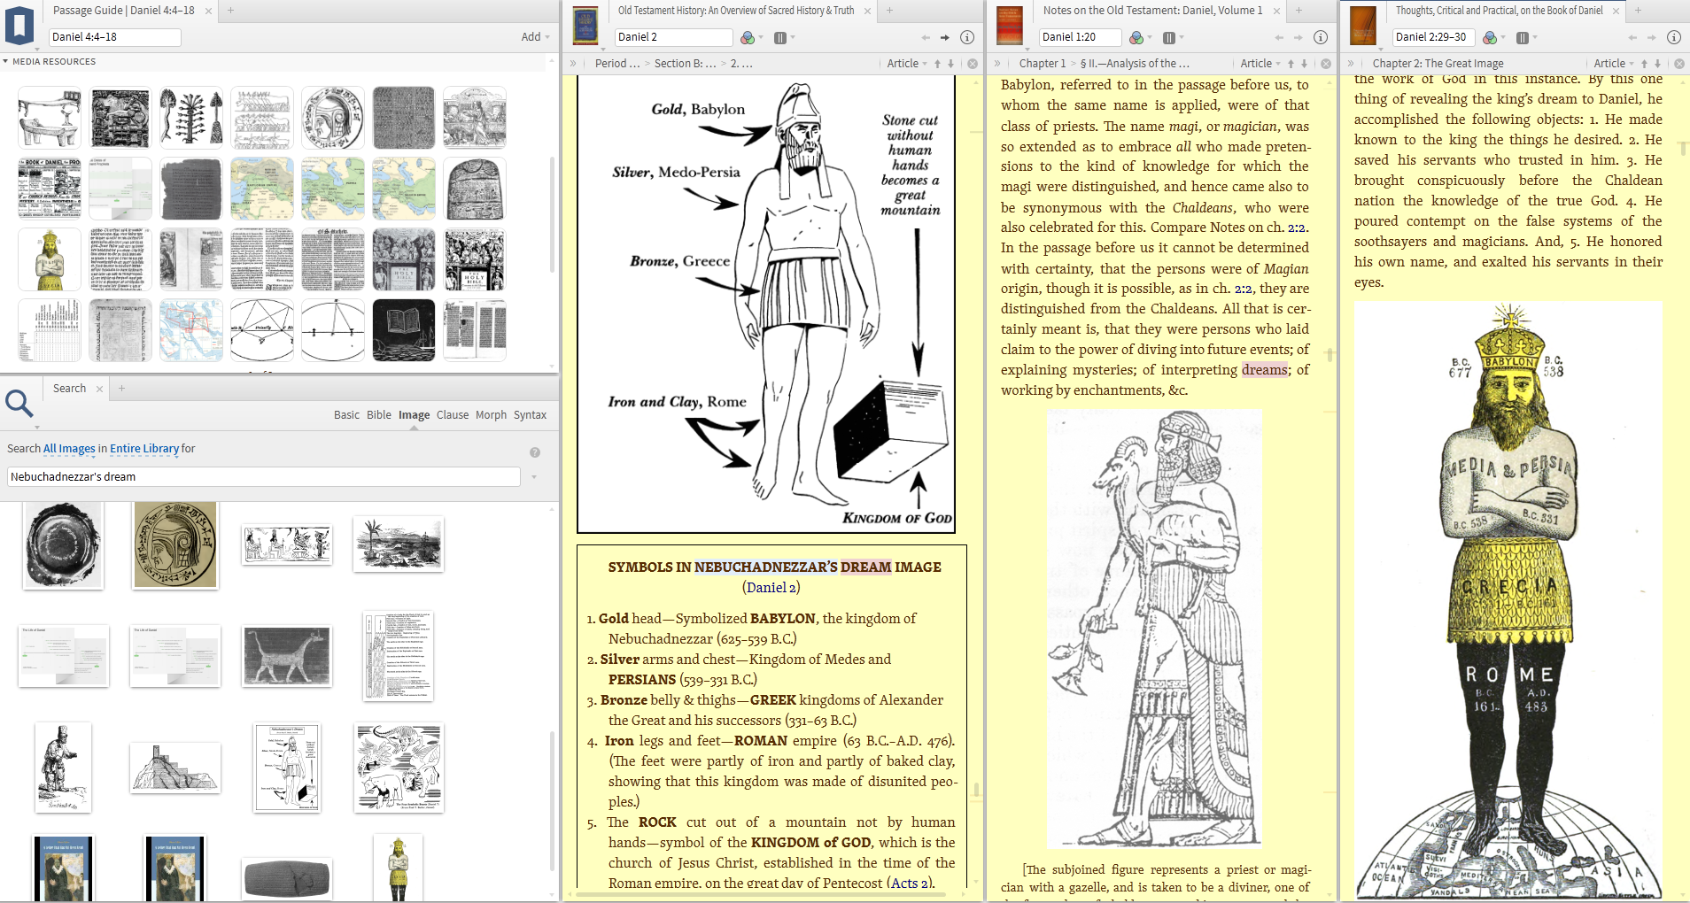Open column layout options in the Thoughts on Daniel panel
Image resolution: width=1690 pixels, height=903 pixels.
point(1526,37)
